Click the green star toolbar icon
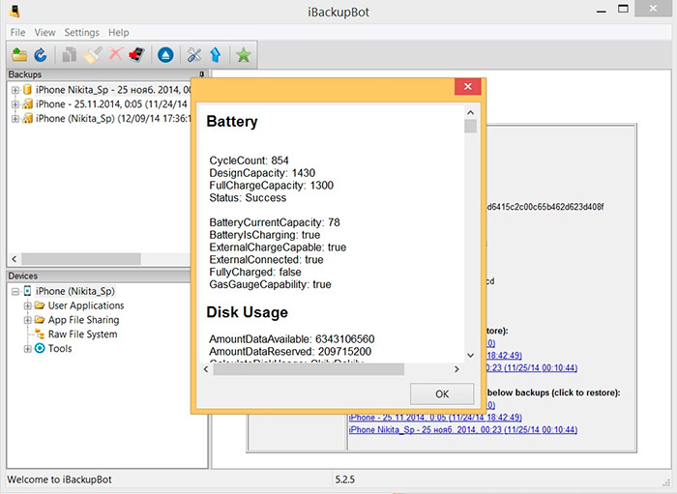 tap(244, 55)
